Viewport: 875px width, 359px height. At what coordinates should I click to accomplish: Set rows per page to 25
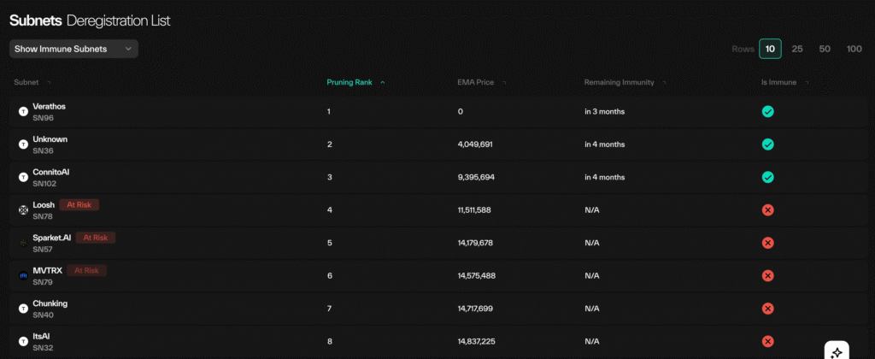[797, 49]
